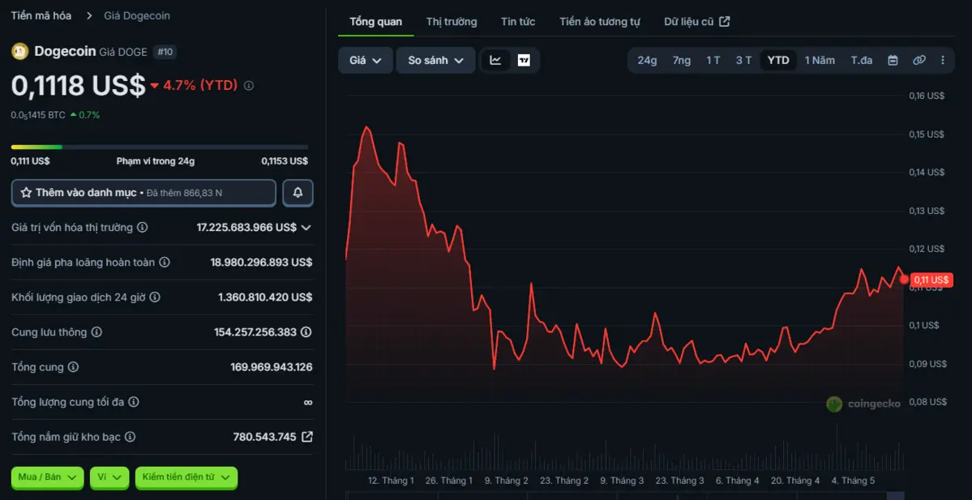Click Thêm vào danh mục button
The width and height of the screenshot is (972, 500).
(143, 193)
